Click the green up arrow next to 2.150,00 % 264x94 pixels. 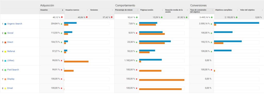(237, 17)
